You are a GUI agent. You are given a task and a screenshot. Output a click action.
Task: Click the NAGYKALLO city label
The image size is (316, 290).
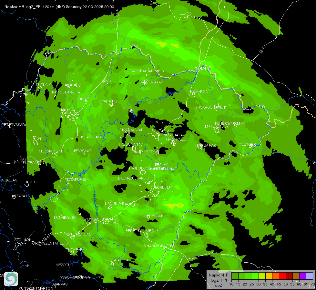177,140
